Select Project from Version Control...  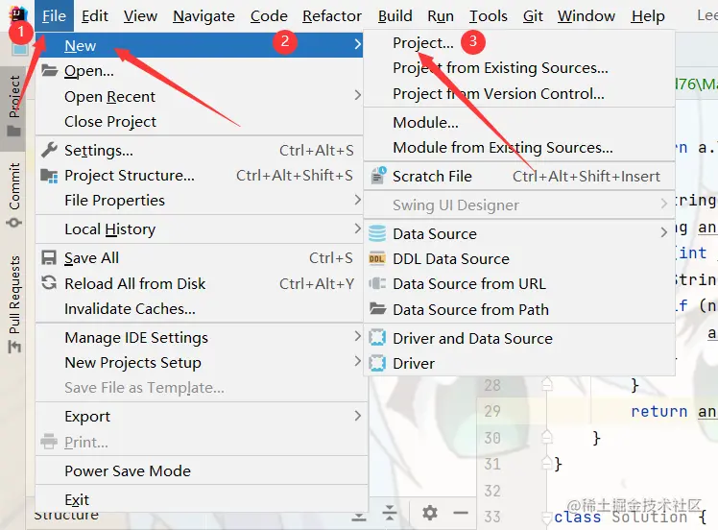[x=498, y=93]
